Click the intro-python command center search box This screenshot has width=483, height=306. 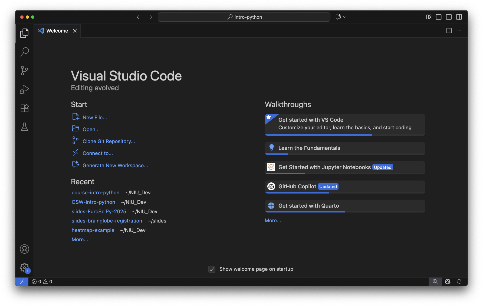pyautogui.click(x=244, y=17)
